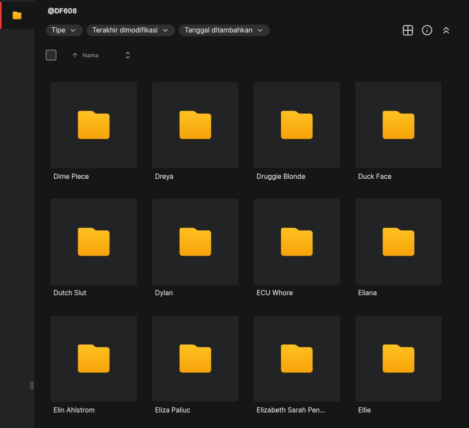Open the Duck Face folder icon

click(x=398, y=125)
